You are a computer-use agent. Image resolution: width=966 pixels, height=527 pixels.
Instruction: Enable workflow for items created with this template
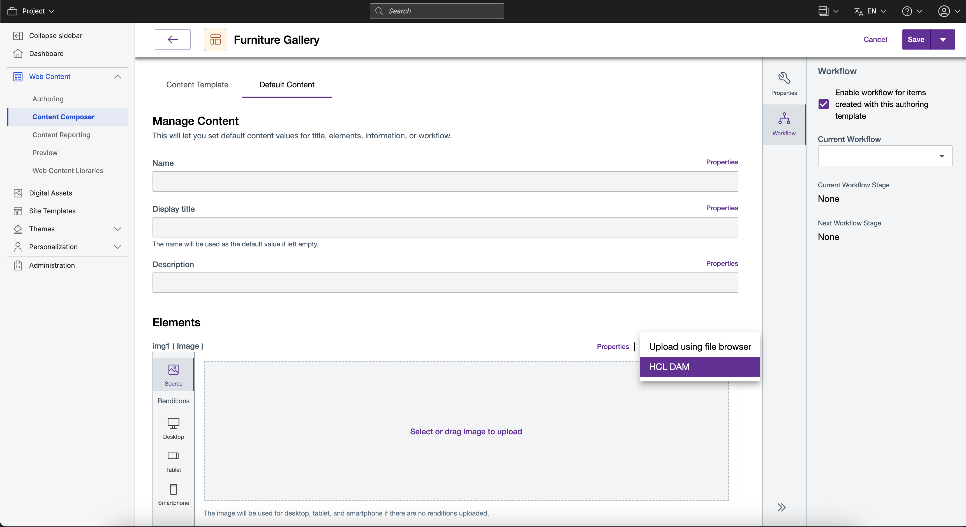824,104
